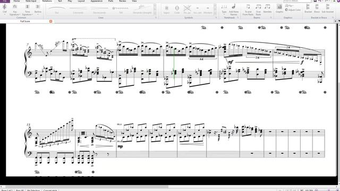Image resolution: width=340 pixels, height=191 pixels.
Task: Select bar number 13 in the score
Action: point(28,125)
